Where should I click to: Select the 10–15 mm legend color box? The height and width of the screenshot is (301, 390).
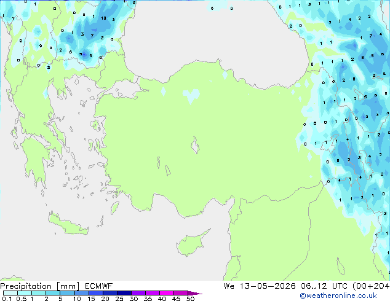tap(81, 293)
